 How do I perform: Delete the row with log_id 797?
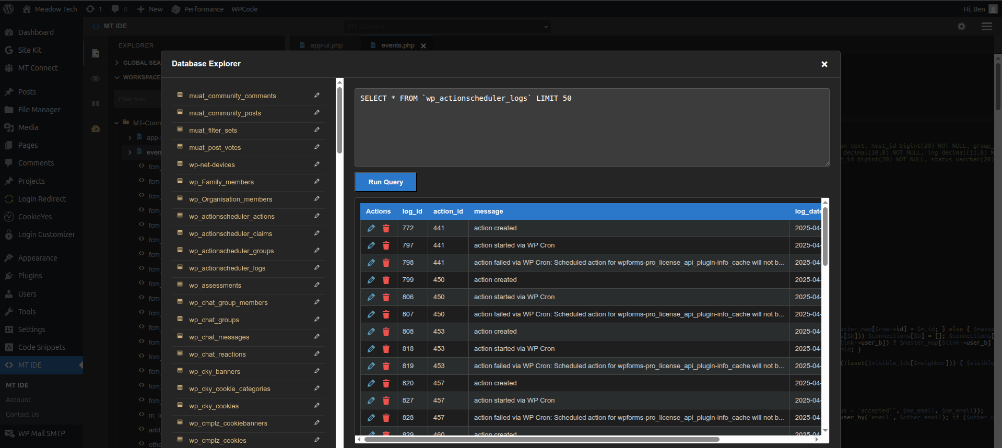pyautogui.click(x=386, y=245)
